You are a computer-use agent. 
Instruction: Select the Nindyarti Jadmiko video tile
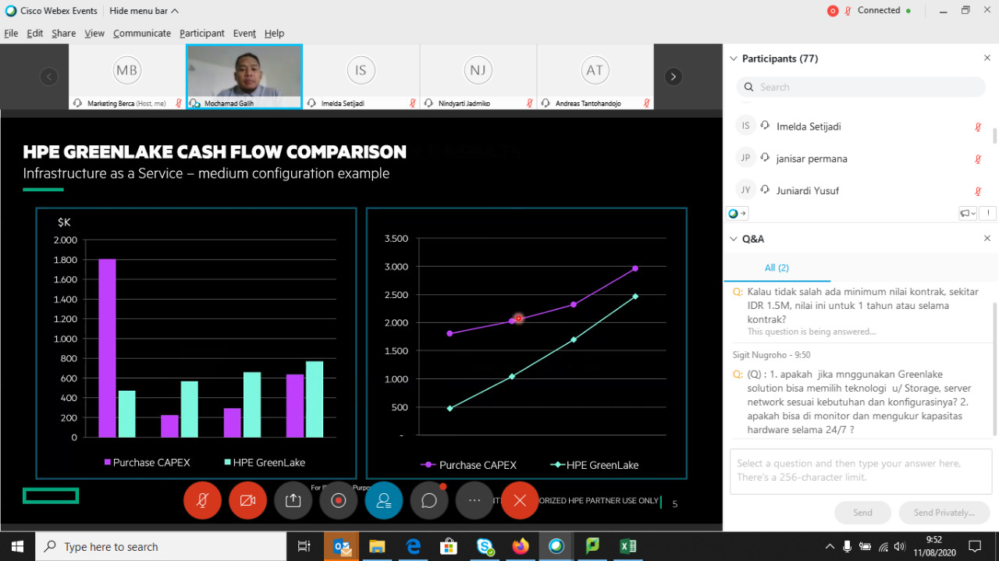[x=478, y=76]
